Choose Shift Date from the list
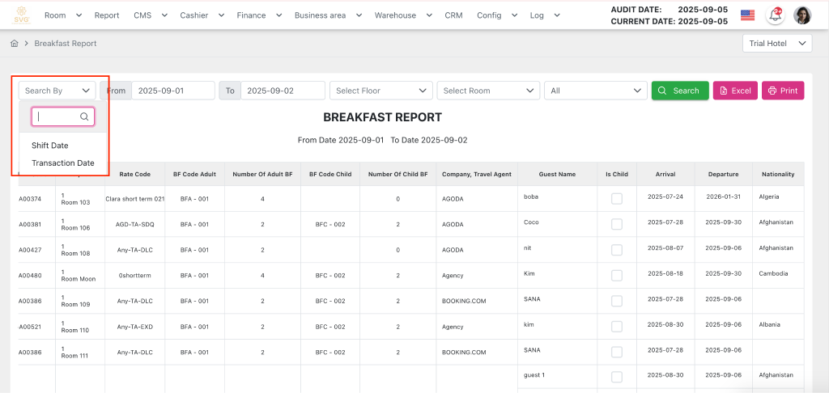 coord(50,146)
